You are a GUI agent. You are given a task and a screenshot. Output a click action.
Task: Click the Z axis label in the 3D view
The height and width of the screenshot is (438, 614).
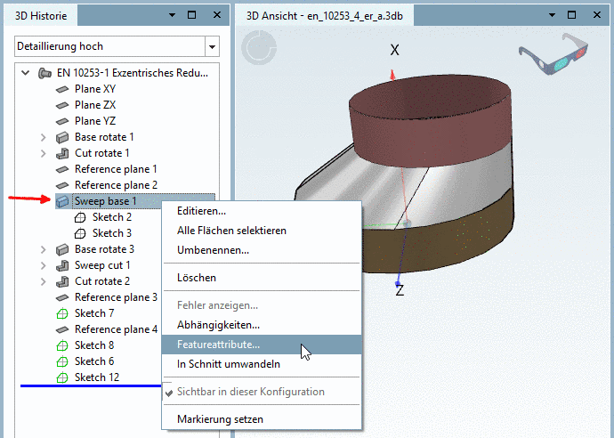click(400, 291)
